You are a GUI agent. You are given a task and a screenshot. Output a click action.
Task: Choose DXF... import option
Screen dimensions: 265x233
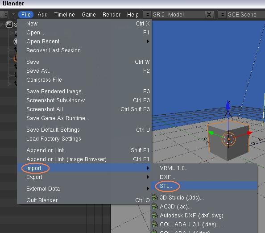(x=204, y=177)
